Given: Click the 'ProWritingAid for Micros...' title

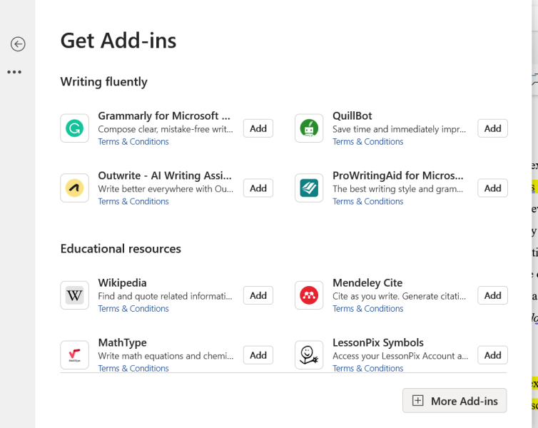Looking at the screenshot, I should [x=398, y=175].
